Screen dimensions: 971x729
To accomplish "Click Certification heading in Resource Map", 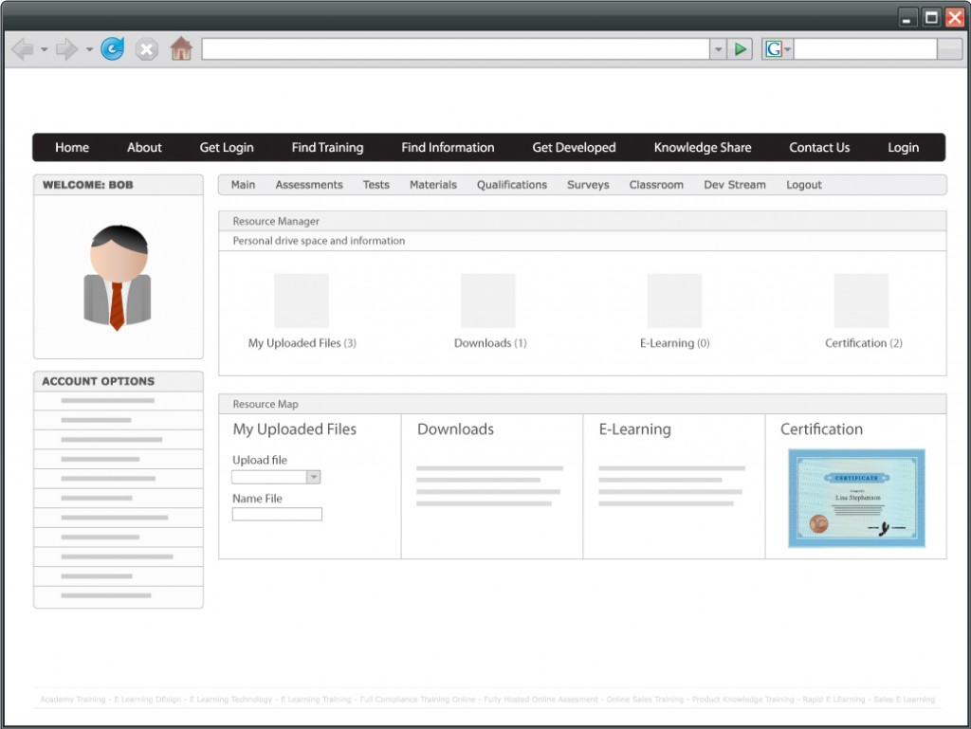I will (x=821, y=428).
